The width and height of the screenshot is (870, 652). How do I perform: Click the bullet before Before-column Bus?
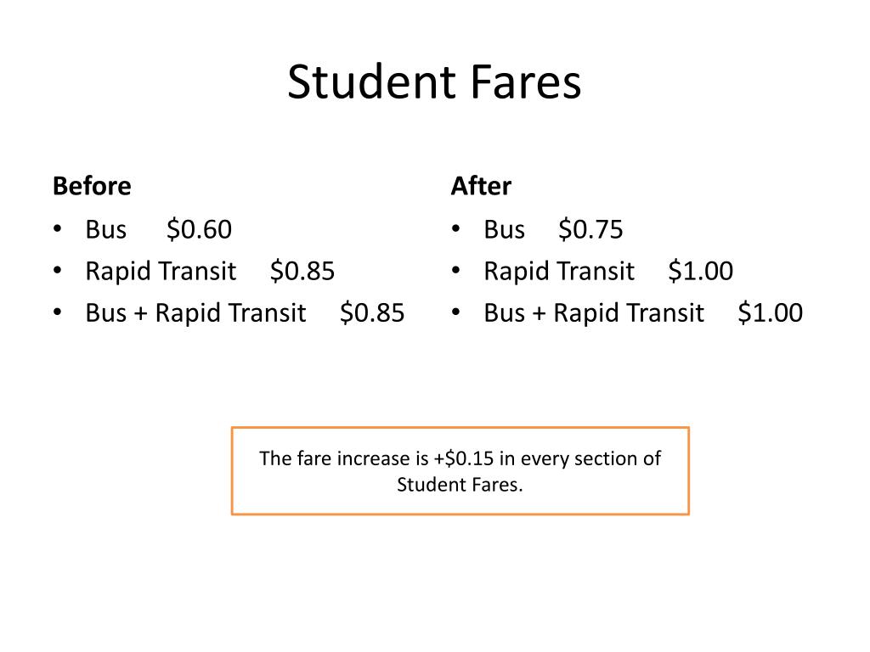(57, 228)
